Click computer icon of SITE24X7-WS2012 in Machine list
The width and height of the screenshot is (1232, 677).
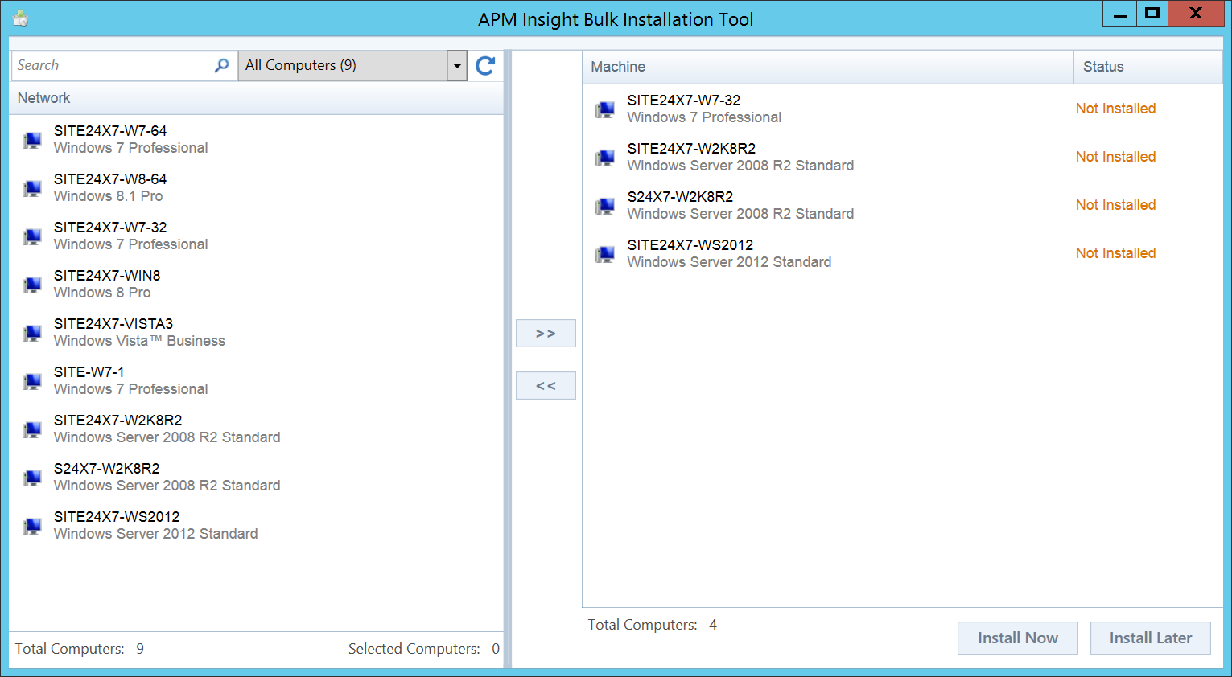(605, 254)
